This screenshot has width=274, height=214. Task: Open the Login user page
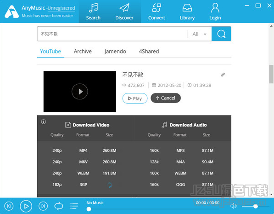(215, 12)
